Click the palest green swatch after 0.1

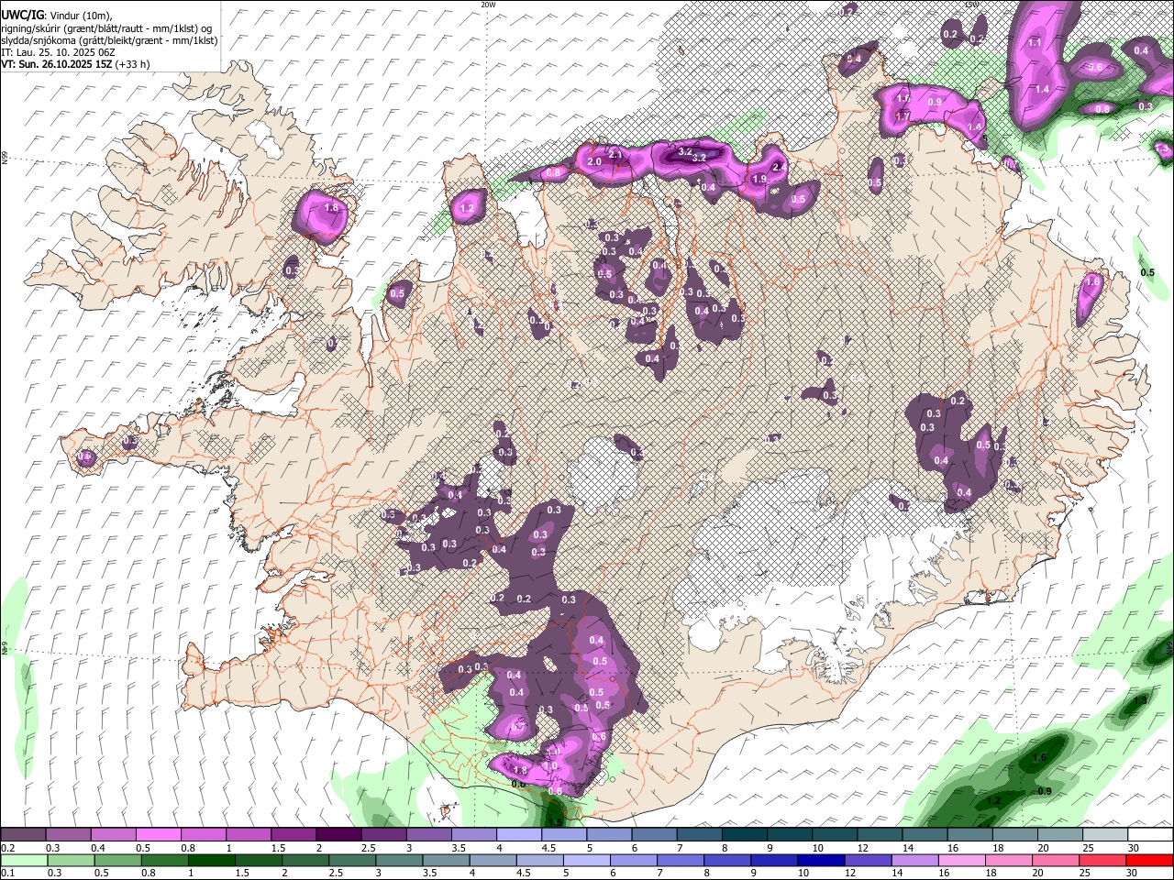click(23, 861)
